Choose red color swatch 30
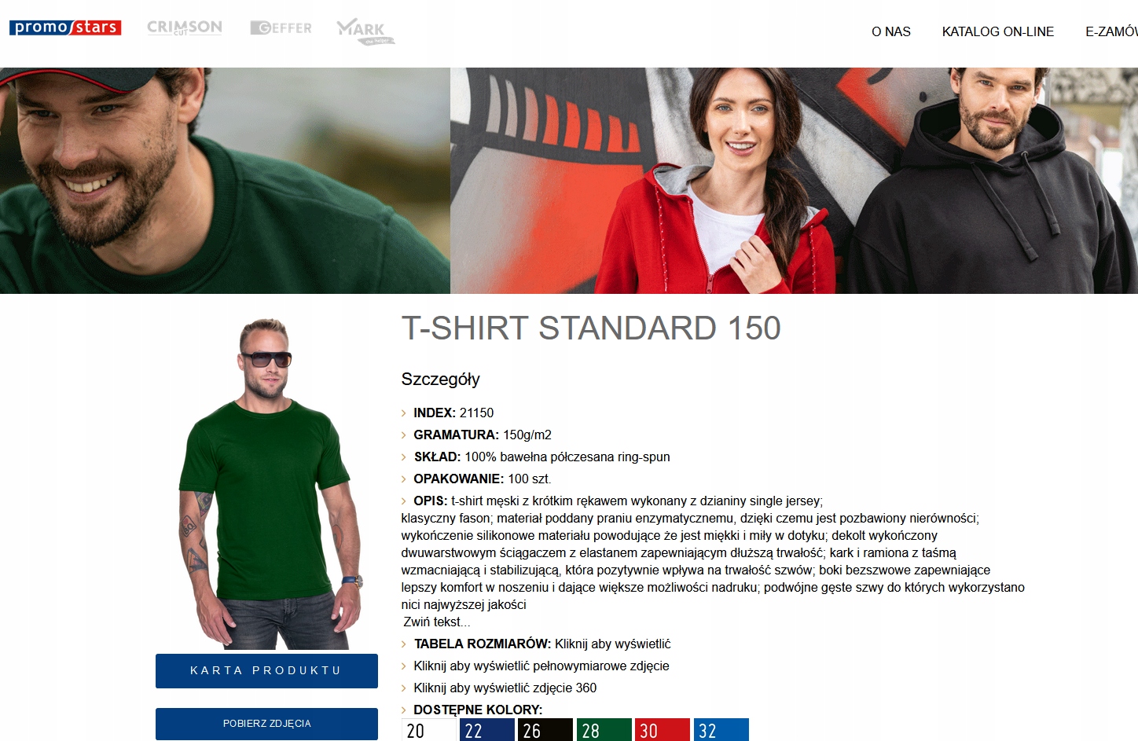This screenshot has height=741, width=1138. coord(663,730)
